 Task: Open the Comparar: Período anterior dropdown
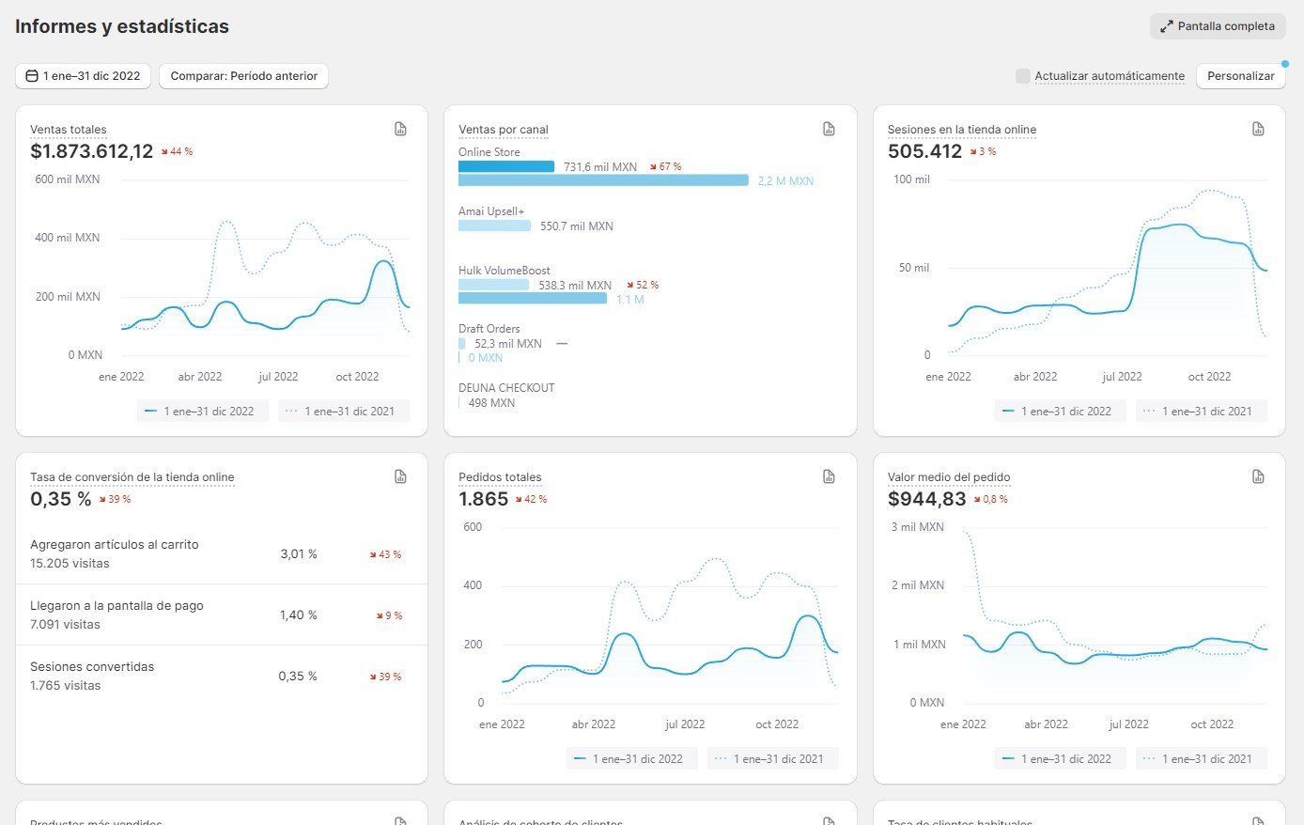point(243,76)
